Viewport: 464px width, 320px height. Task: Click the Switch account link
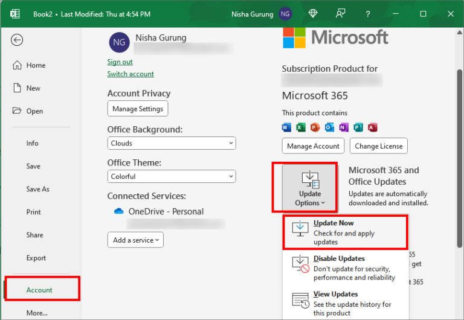point(130,74)
